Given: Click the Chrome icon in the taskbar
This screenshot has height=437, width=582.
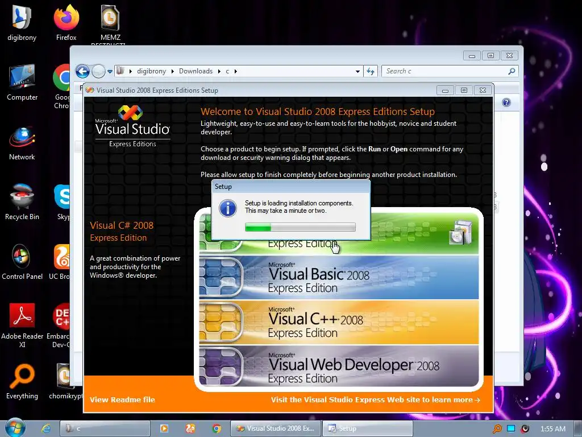Looking at the screenshot, I should tap(217, 428).
